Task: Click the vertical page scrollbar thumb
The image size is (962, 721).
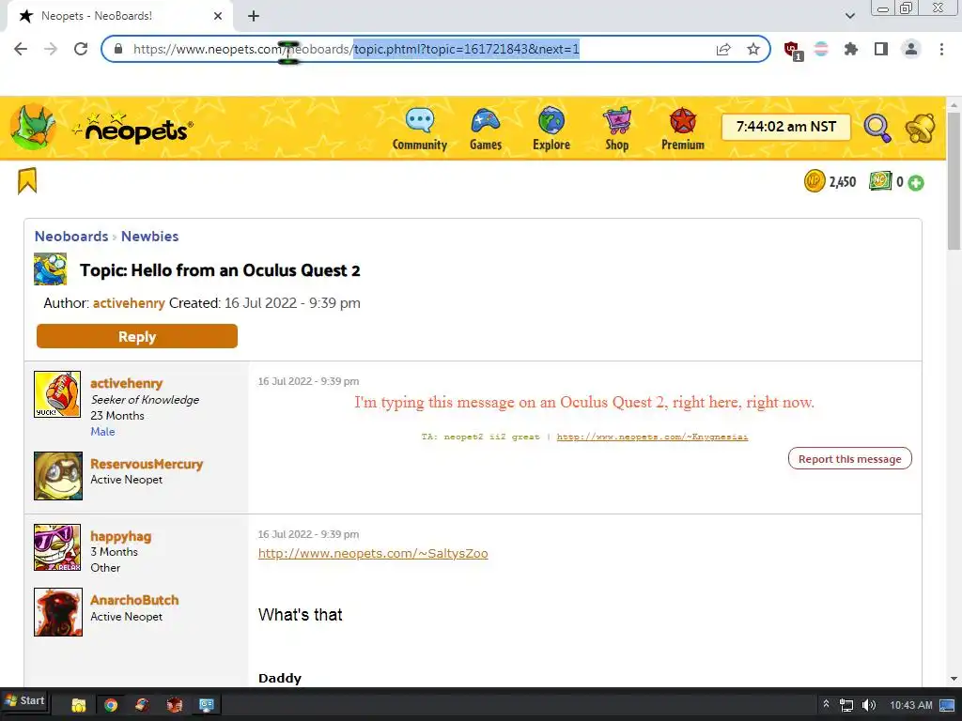Action: point(954,181)
